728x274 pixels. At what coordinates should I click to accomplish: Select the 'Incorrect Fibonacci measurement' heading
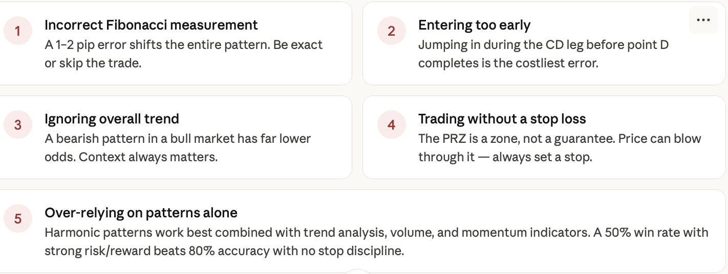(x=151, y=25)
